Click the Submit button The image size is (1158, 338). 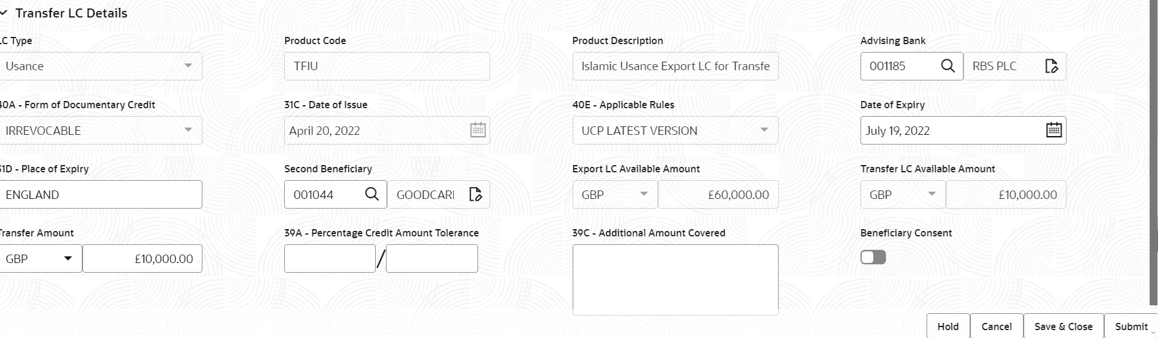(x=1131, y=327)
